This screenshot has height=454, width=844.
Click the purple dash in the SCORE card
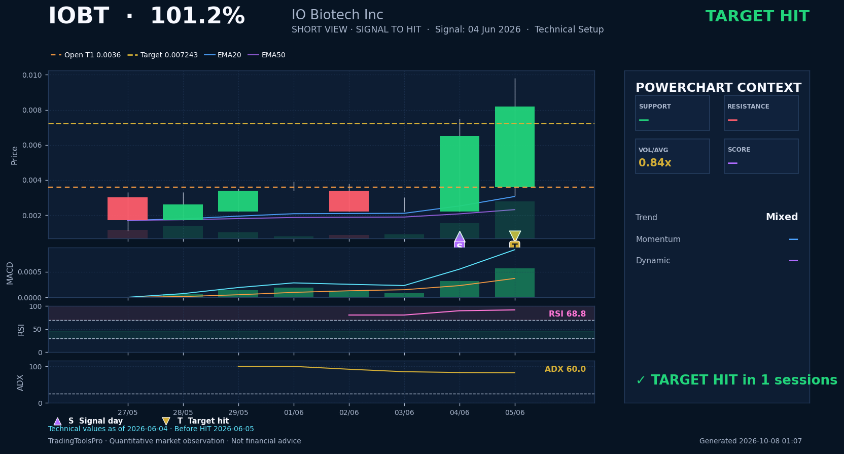(x=732, y=163)
